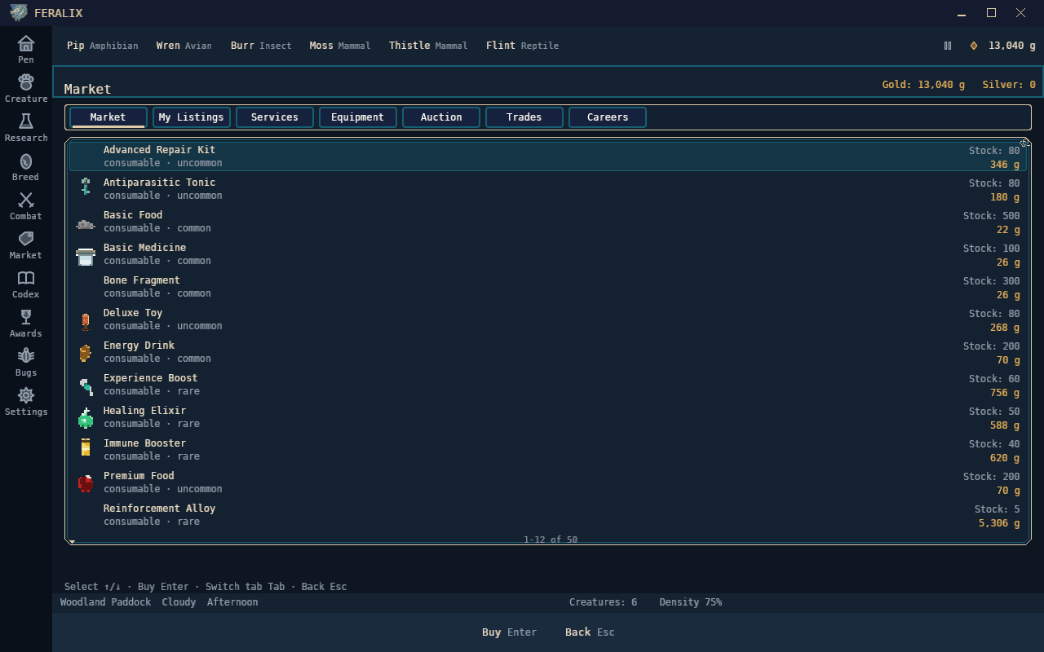Click the 5,306 g price
The height and width of the screenshot is (652, 1044).
point(999,523)
